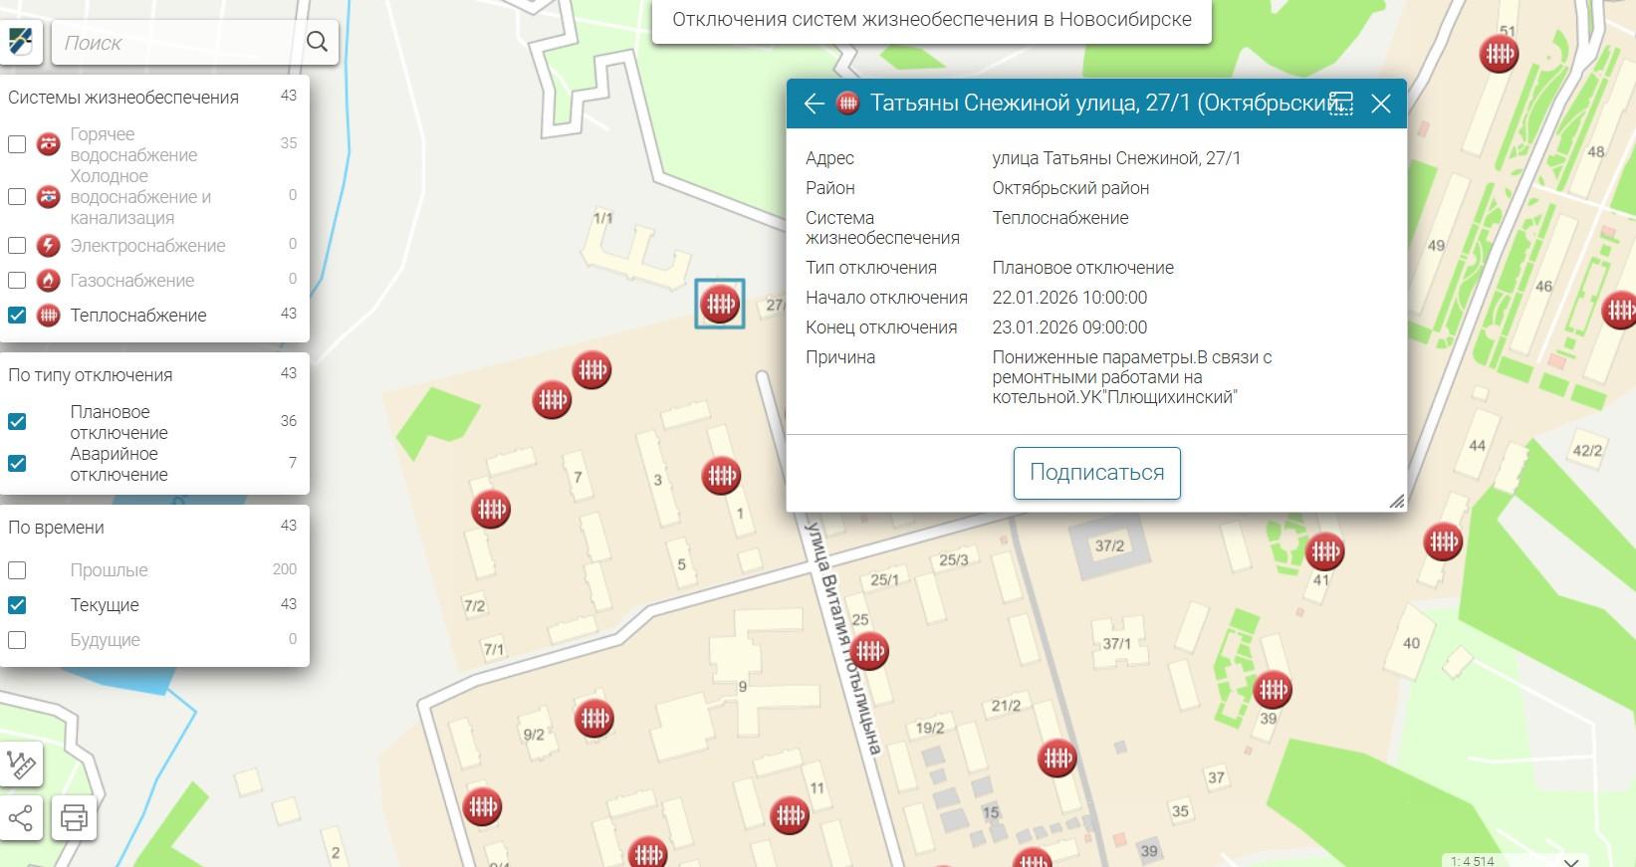Image resolution: width=1636 pixels, height=867 pixels.
Task: Enable the Холодное водоснабжение и канализация checkbox
Action: (17, 196)
